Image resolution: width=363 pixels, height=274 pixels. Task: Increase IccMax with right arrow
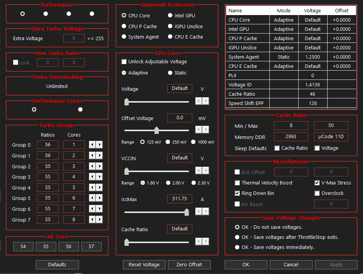click(206, 211)
